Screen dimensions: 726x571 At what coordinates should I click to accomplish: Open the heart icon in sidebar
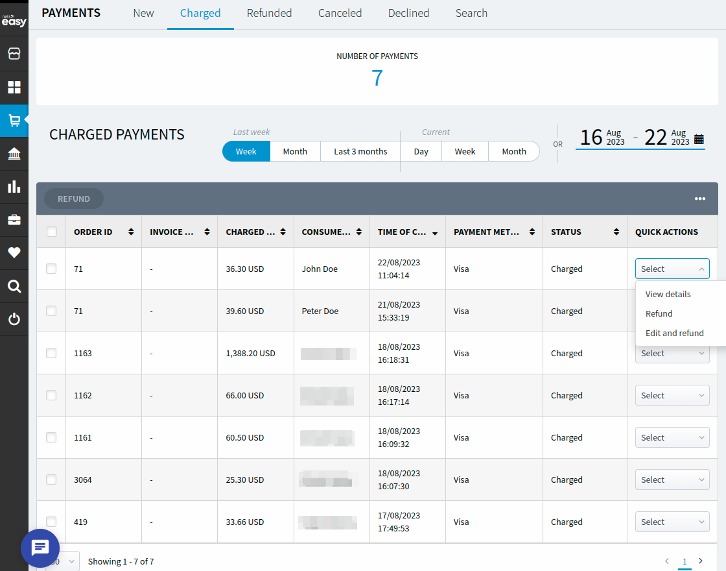pyautogui.click(x=14, y=252)
